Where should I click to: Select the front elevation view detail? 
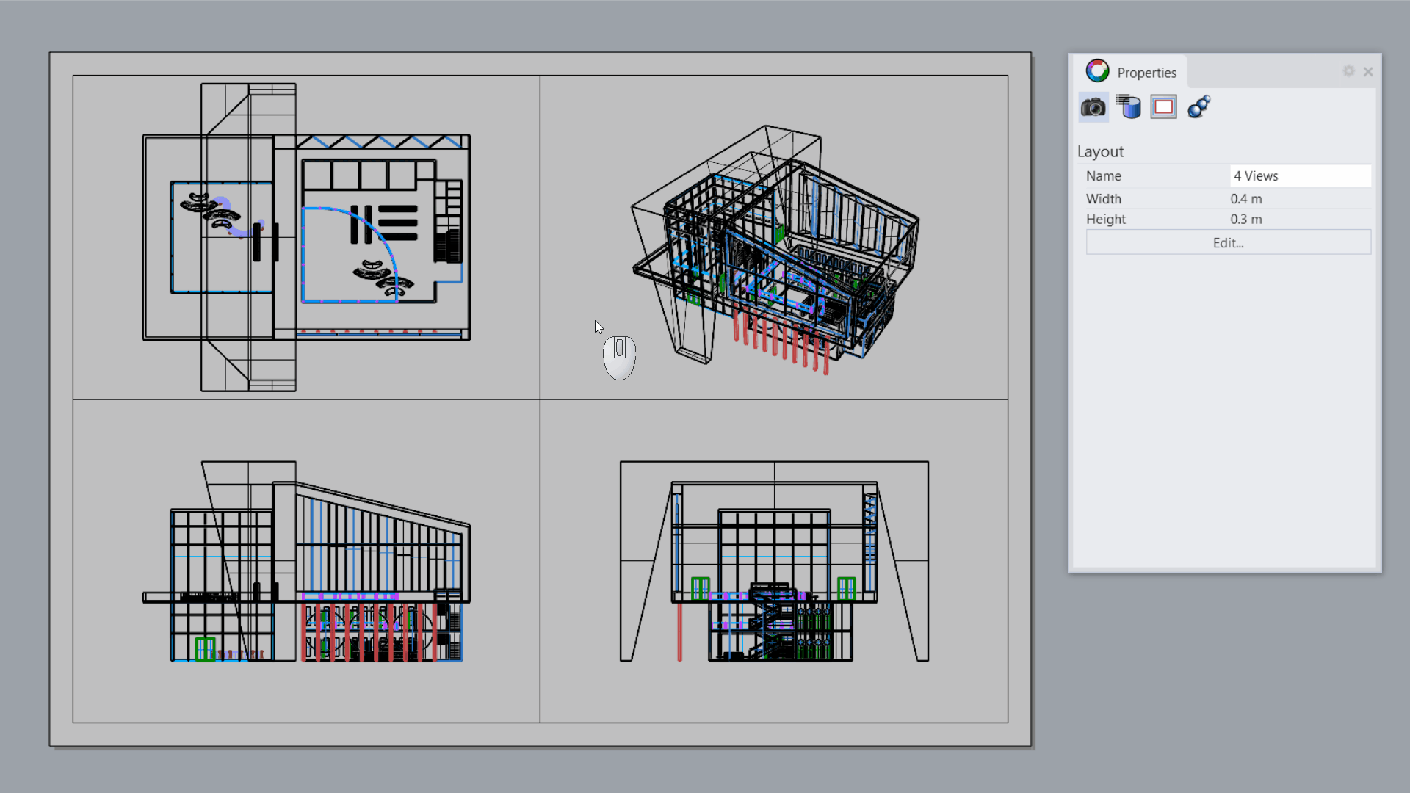(x=306, y=561)
